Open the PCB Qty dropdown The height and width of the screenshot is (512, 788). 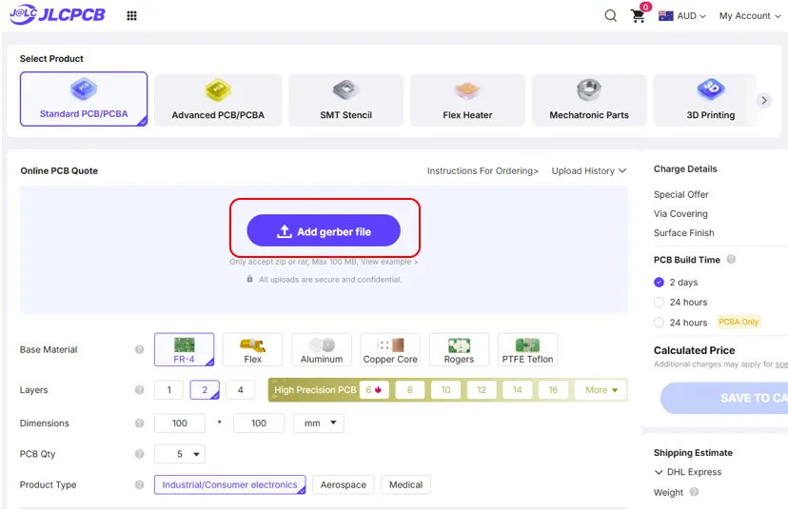(180, 454)
